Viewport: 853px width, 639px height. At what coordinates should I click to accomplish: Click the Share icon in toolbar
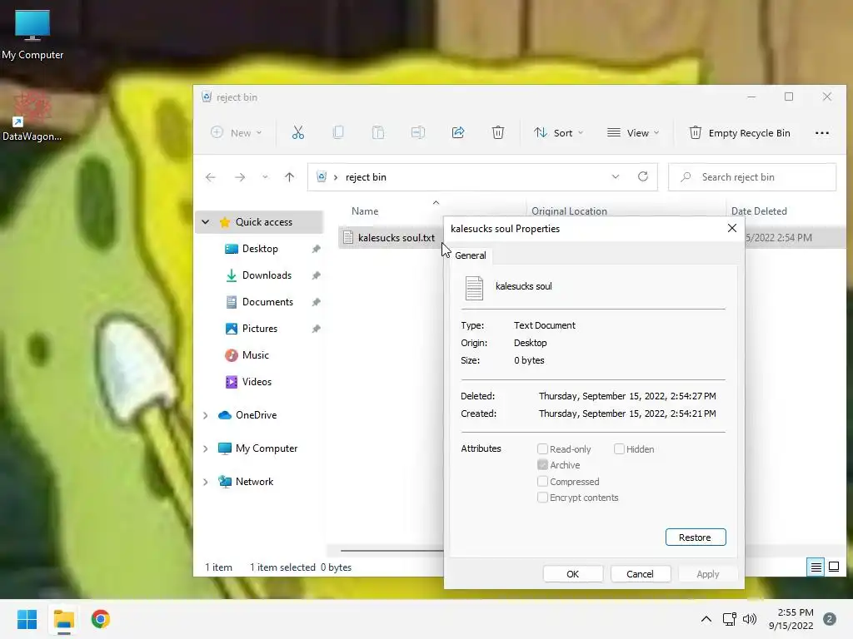coord(458,132)
